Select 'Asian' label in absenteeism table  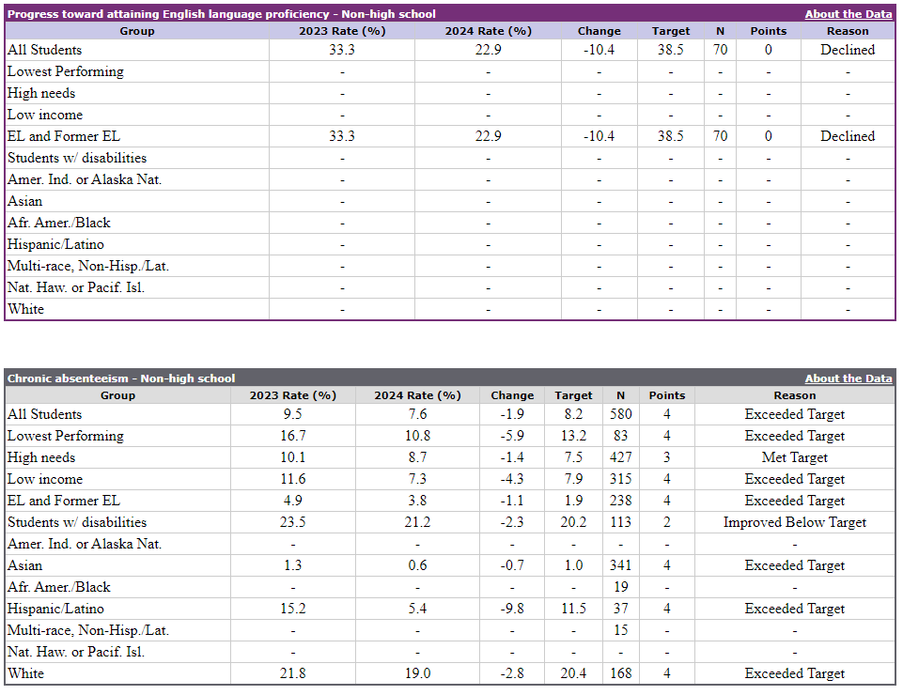pos(24,565)
